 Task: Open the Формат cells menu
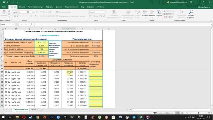click(x=159, y=14)
